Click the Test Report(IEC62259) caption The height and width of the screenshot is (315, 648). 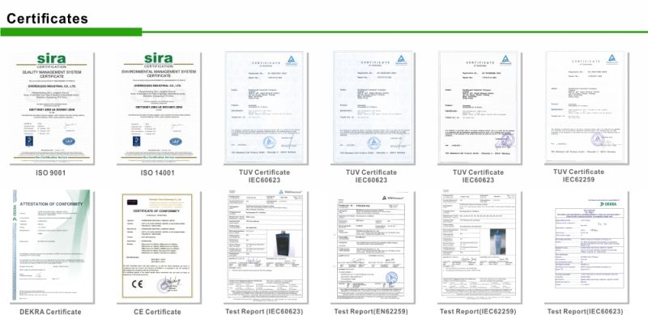[478, 311]
